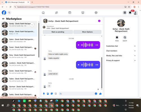
Task: Open Galen's conversation 'Not interested'
Action: (19, 41)
